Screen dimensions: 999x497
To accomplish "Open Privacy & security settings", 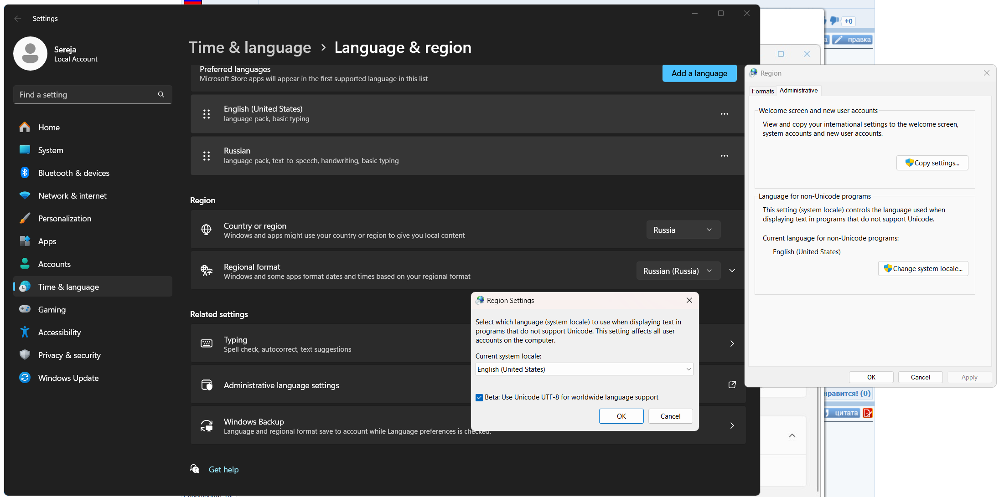I will [93, 355].
